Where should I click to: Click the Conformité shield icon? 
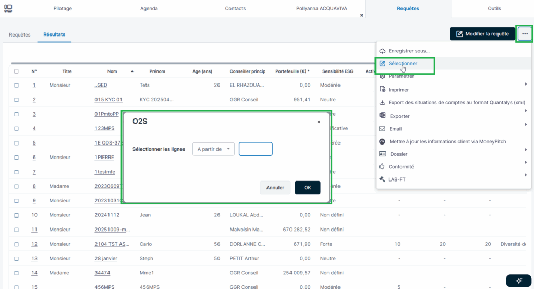pos(382,167)
